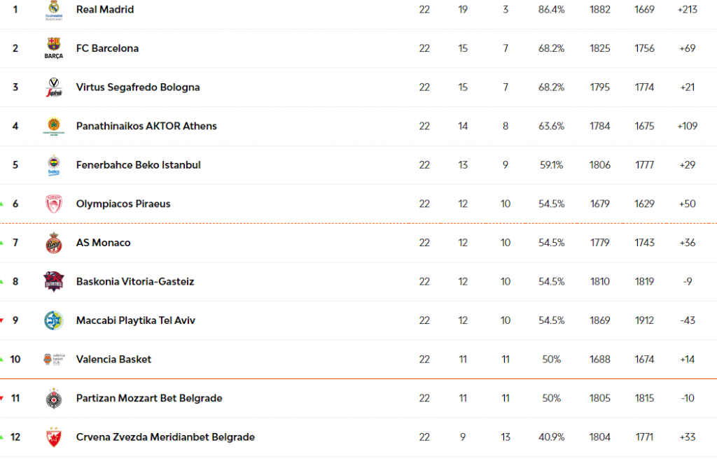Open the FC Barcelona team link

(107, 48)
